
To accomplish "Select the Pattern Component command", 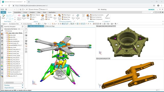I will point(96,19).
